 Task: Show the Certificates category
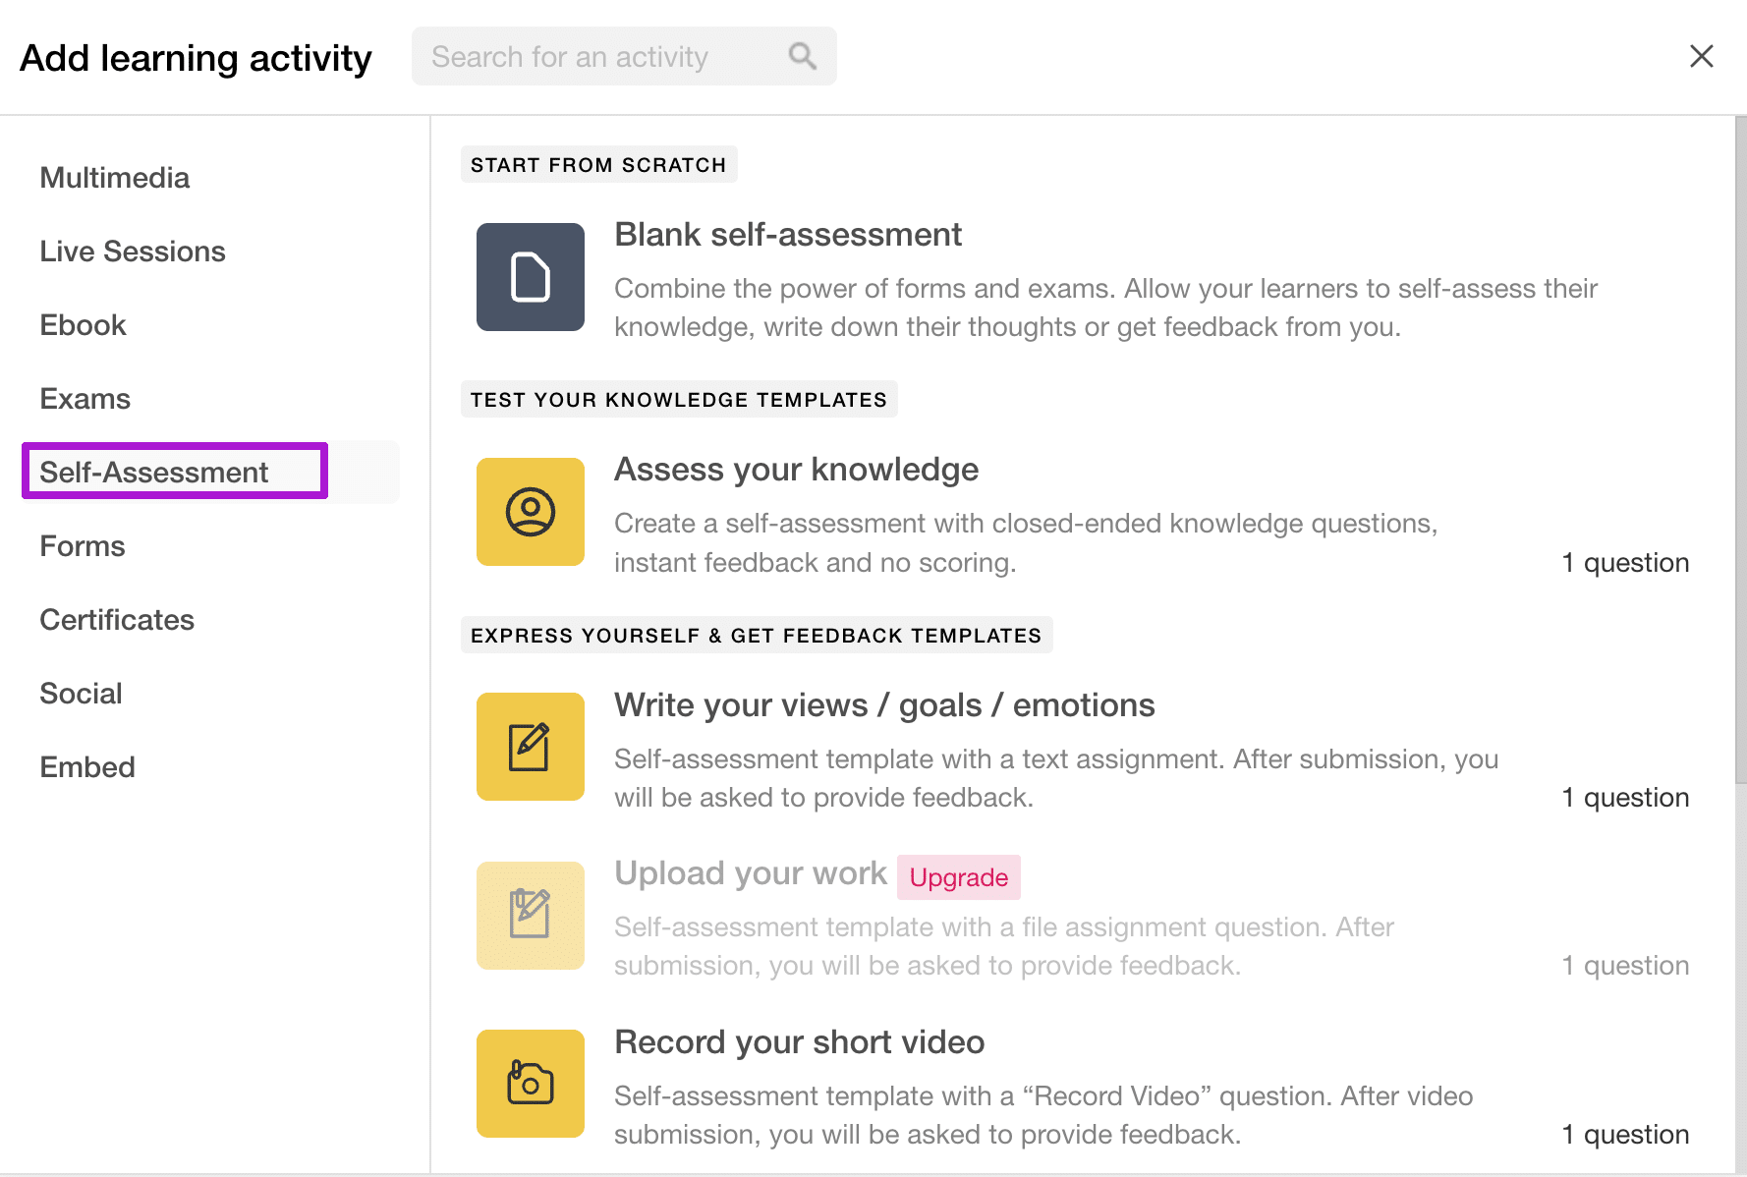coord(117,620)
